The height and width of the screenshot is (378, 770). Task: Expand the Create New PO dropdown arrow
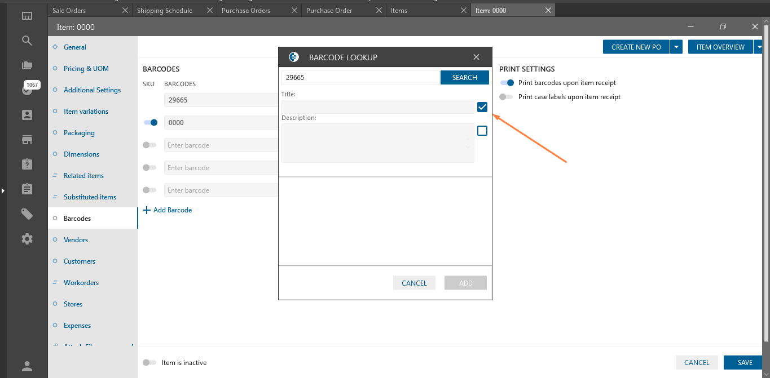[677, 47]
